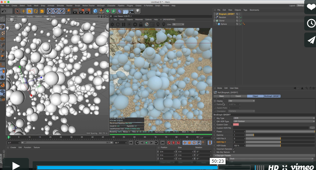This screenshot has width=316, height=170.
Task: Open the Octane menu in menu bar
Action: (x=138, y=6)
